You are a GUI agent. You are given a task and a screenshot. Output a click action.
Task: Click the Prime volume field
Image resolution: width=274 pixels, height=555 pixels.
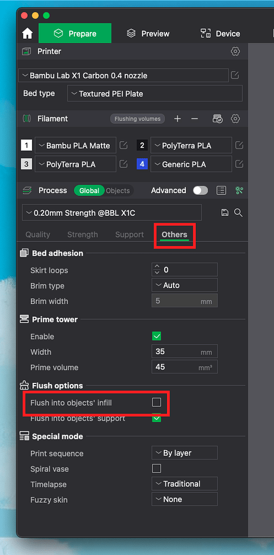pyautogui.click(x=185, y=367)
